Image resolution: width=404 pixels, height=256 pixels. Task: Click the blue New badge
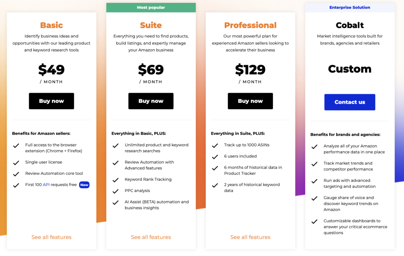[x=84, y=185]
